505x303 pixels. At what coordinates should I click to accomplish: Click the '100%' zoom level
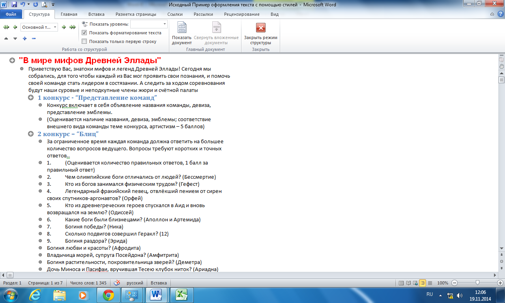443,283
